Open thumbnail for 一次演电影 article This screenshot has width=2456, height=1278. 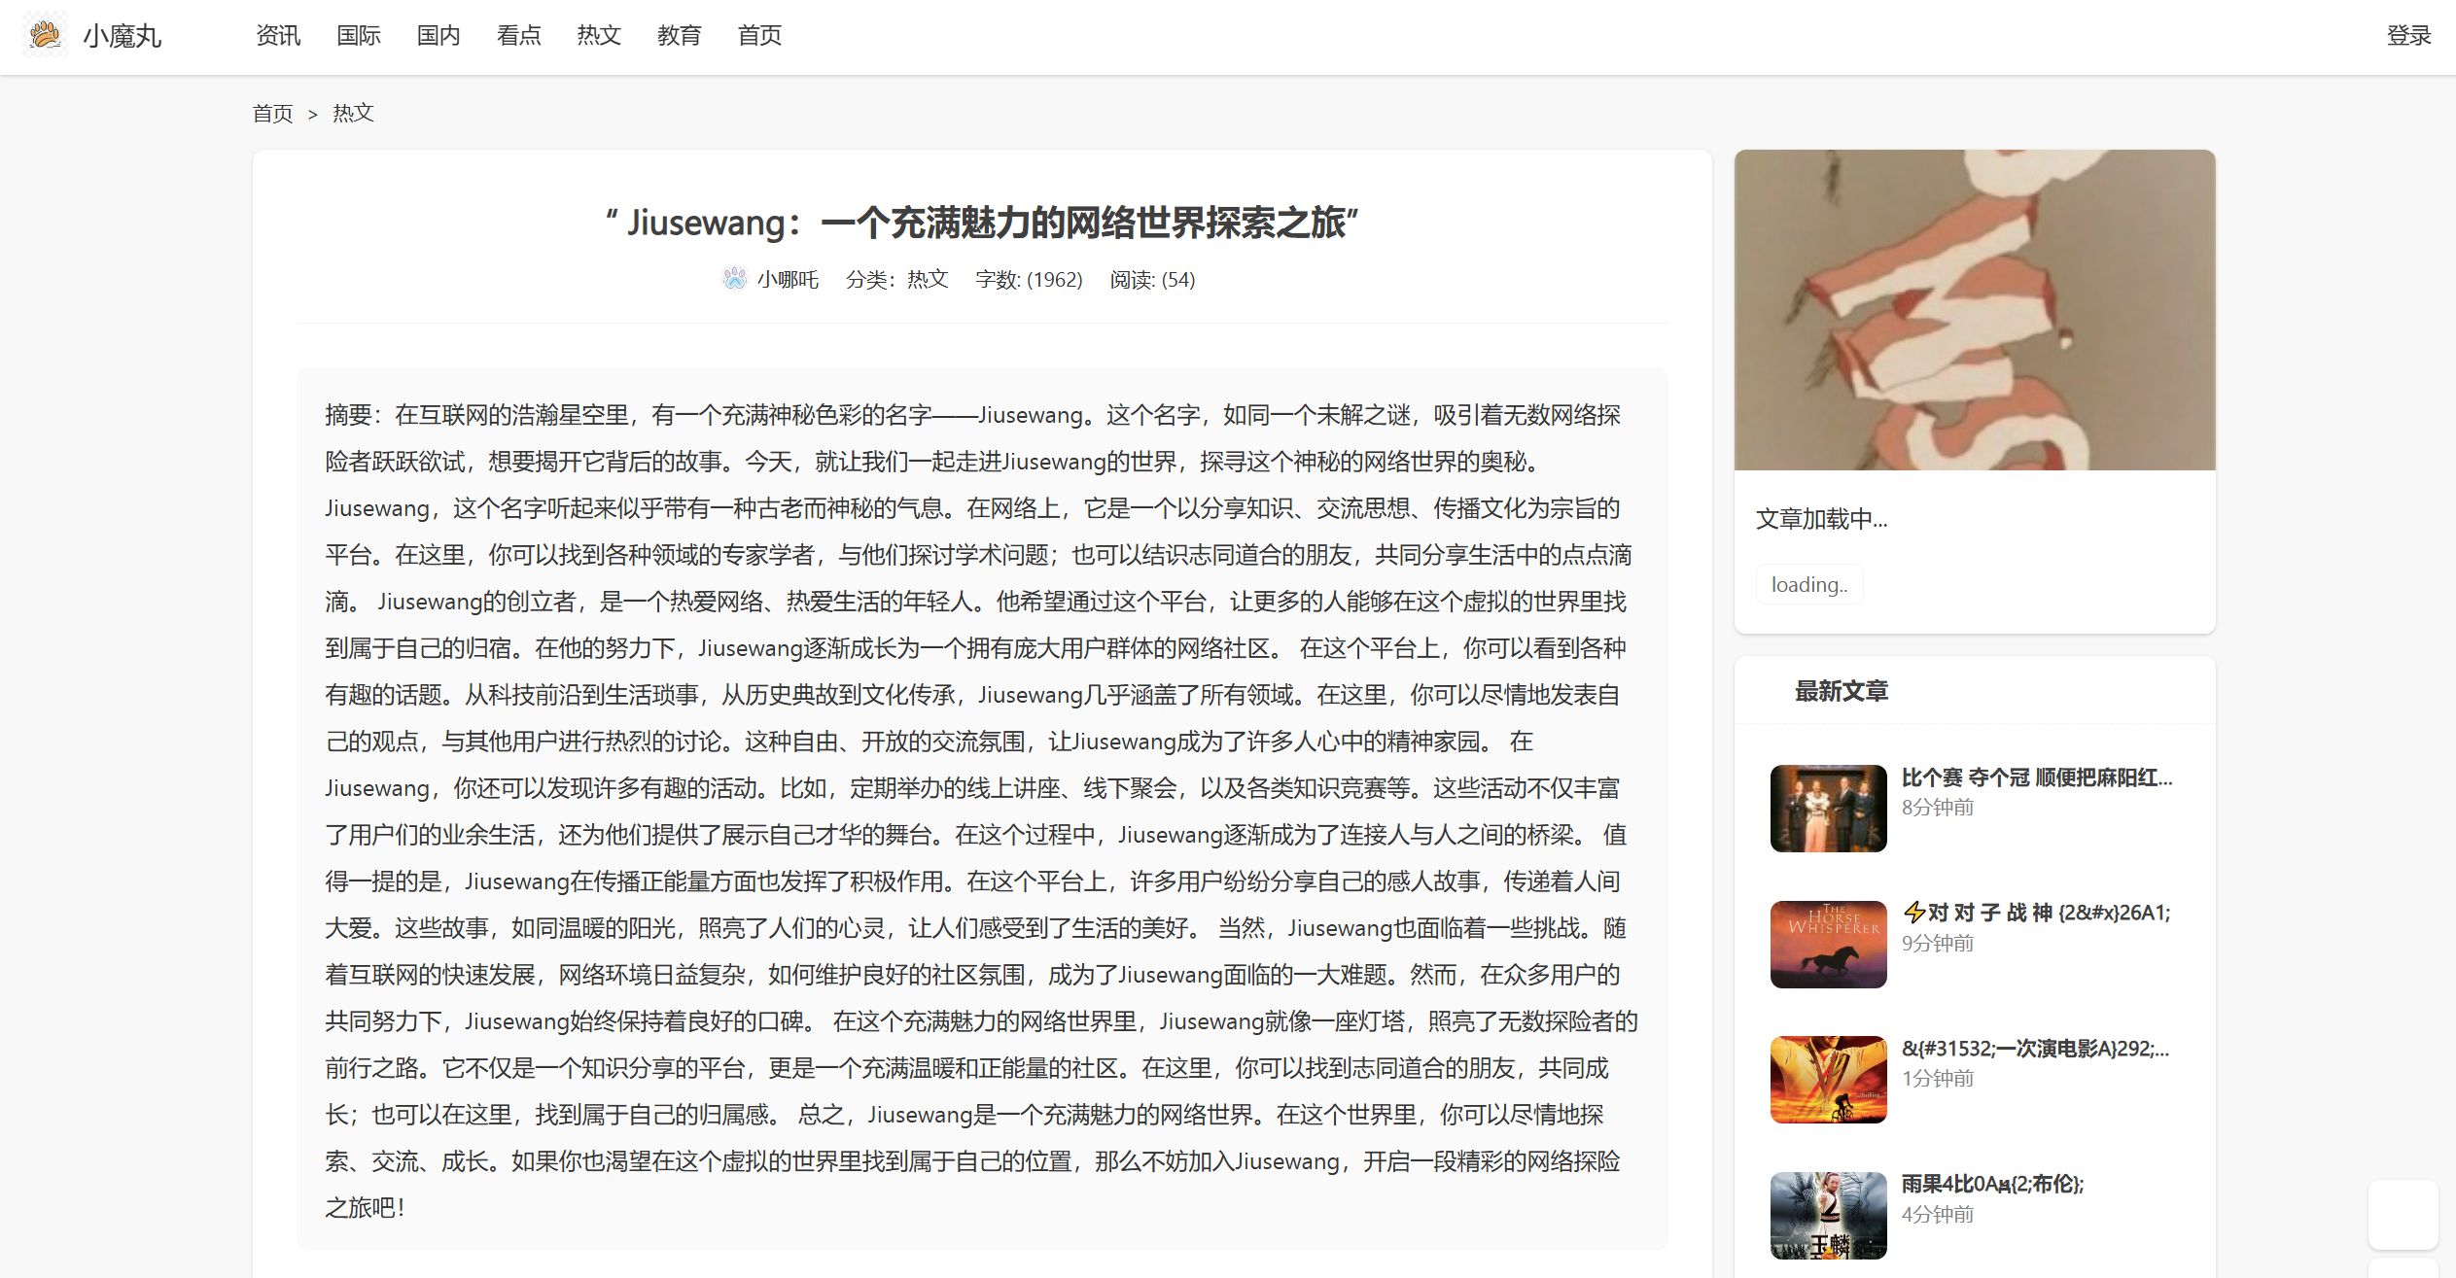coord(1829,1080)
